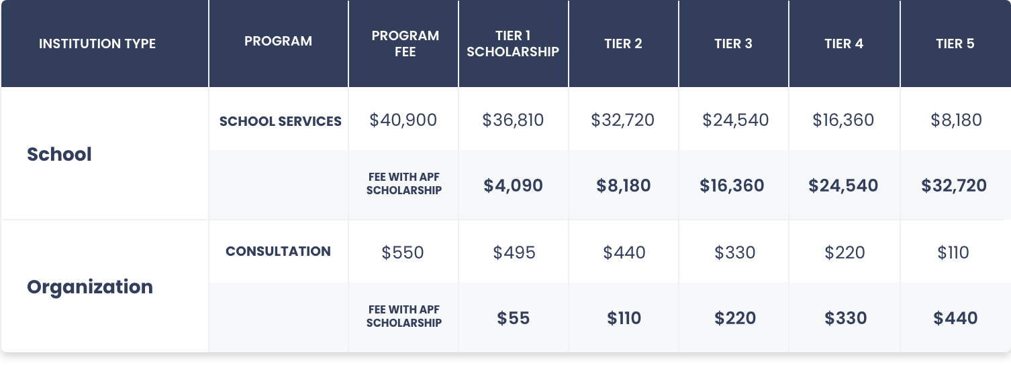The width and height of the screenshot is (1011, 367).
Task: Click the $36,810 Tier 1 scholarship value
Action: pos(513,121)
